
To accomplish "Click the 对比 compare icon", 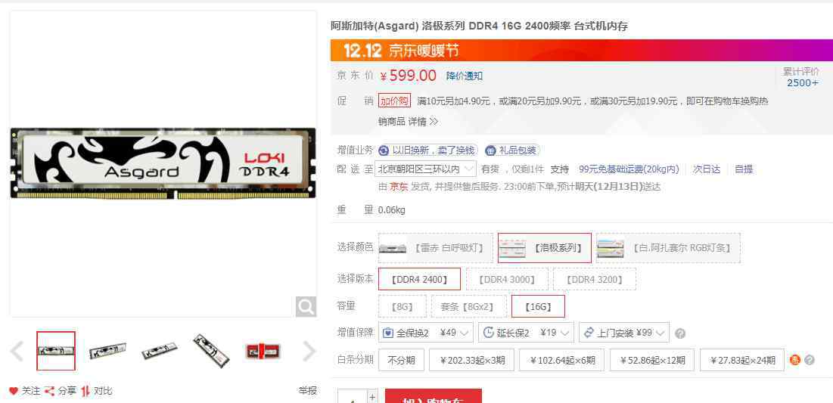I will click(85, 391).
